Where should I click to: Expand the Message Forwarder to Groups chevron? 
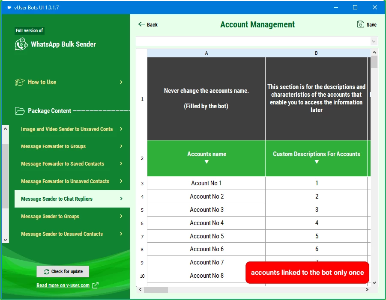coord(121,146)
